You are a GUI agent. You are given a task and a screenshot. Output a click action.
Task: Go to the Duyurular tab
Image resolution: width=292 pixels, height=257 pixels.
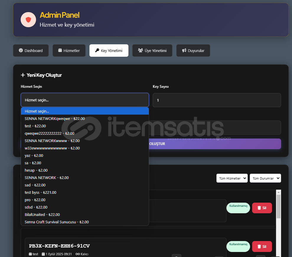coord(193,51)
